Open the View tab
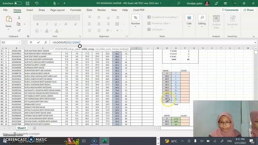The height and width of the screenshot is (145, 258). tap(114, 10)
